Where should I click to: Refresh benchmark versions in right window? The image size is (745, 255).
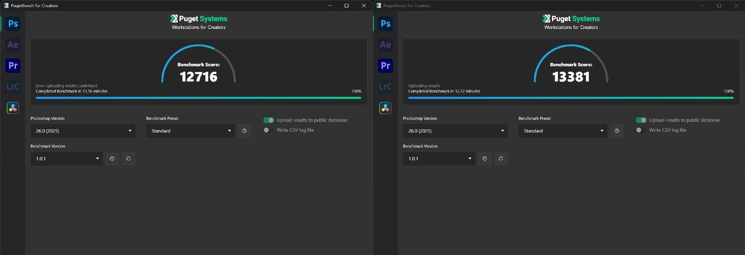(501, 159)
